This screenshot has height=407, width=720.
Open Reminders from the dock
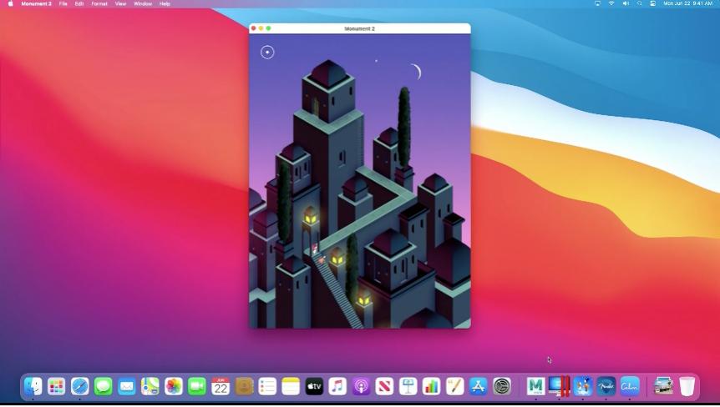point(267,386)
